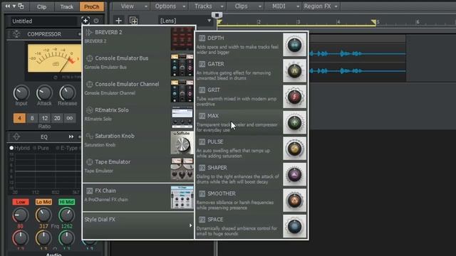
Task: Select BREVERB 2 module
Action: 138,39
